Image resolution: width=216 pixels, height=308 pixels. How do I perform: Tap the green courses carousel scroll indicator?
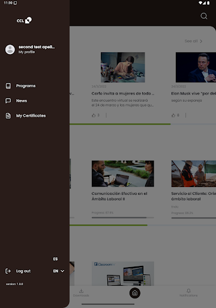[x=109, y=225]
